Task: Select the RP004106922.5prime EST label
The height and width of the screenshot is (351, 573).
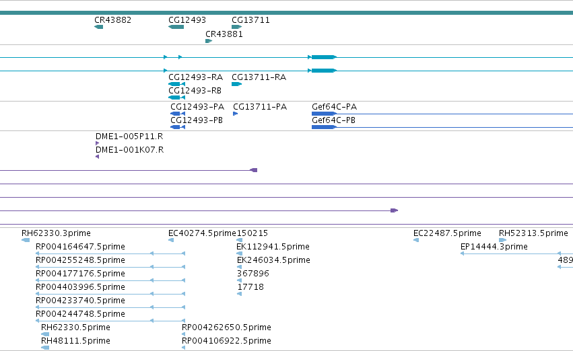Action: coord(226,341)
